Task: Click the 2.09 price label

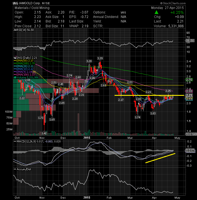Action: (62, 103)
